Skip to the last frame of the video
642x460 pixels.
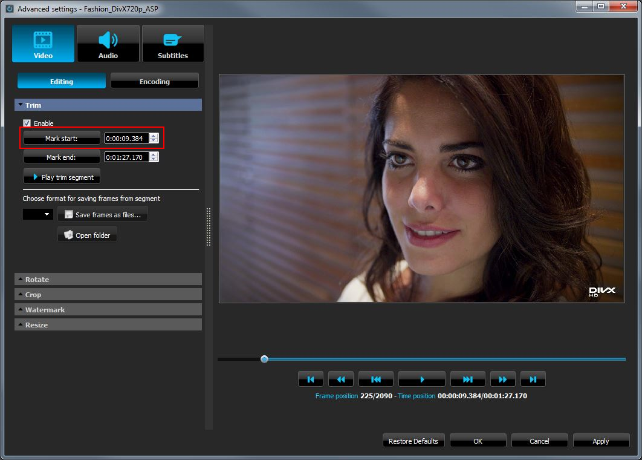(x=533, y=378)
